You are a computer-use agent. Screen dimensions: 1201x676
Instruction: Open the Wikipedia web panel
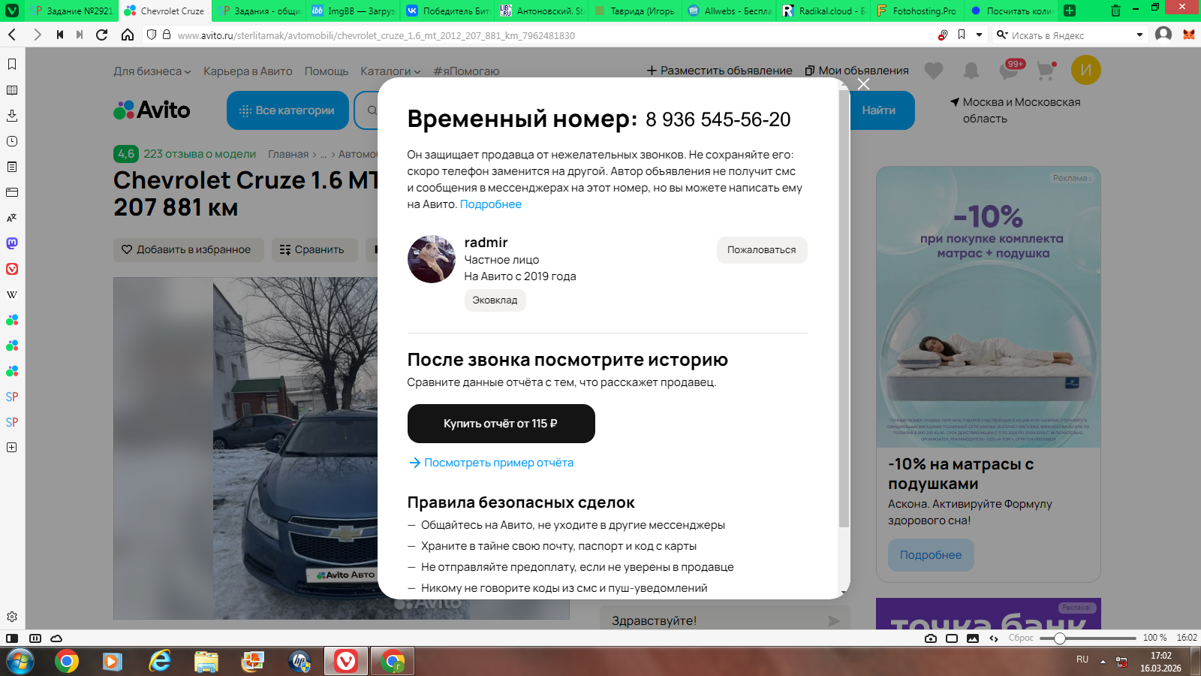tap(12, 294)
